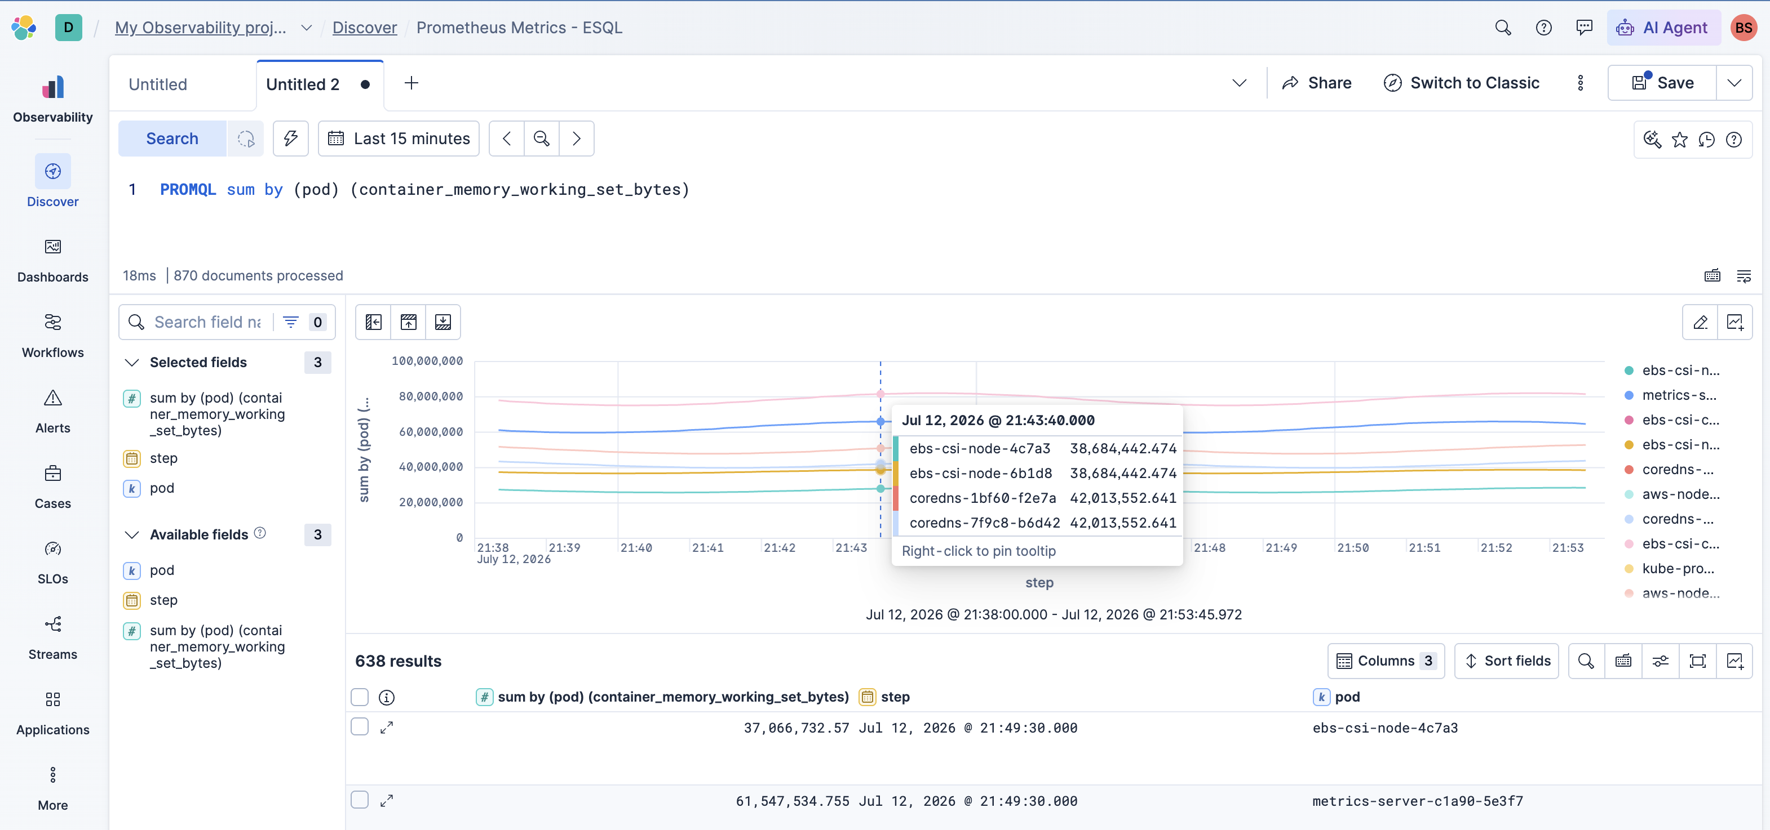Open Sort fields menu

[x=1507, y=661]
